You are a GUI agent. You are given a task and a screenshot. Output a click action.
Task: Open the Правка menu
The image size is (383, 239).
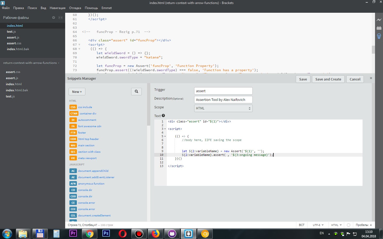tap(19, 8)
